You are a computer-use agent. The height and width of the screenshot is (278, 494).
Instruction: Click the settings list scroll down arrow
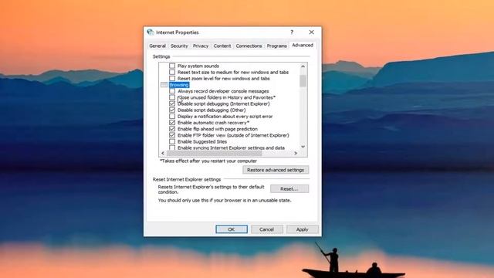tap(303, 147)
